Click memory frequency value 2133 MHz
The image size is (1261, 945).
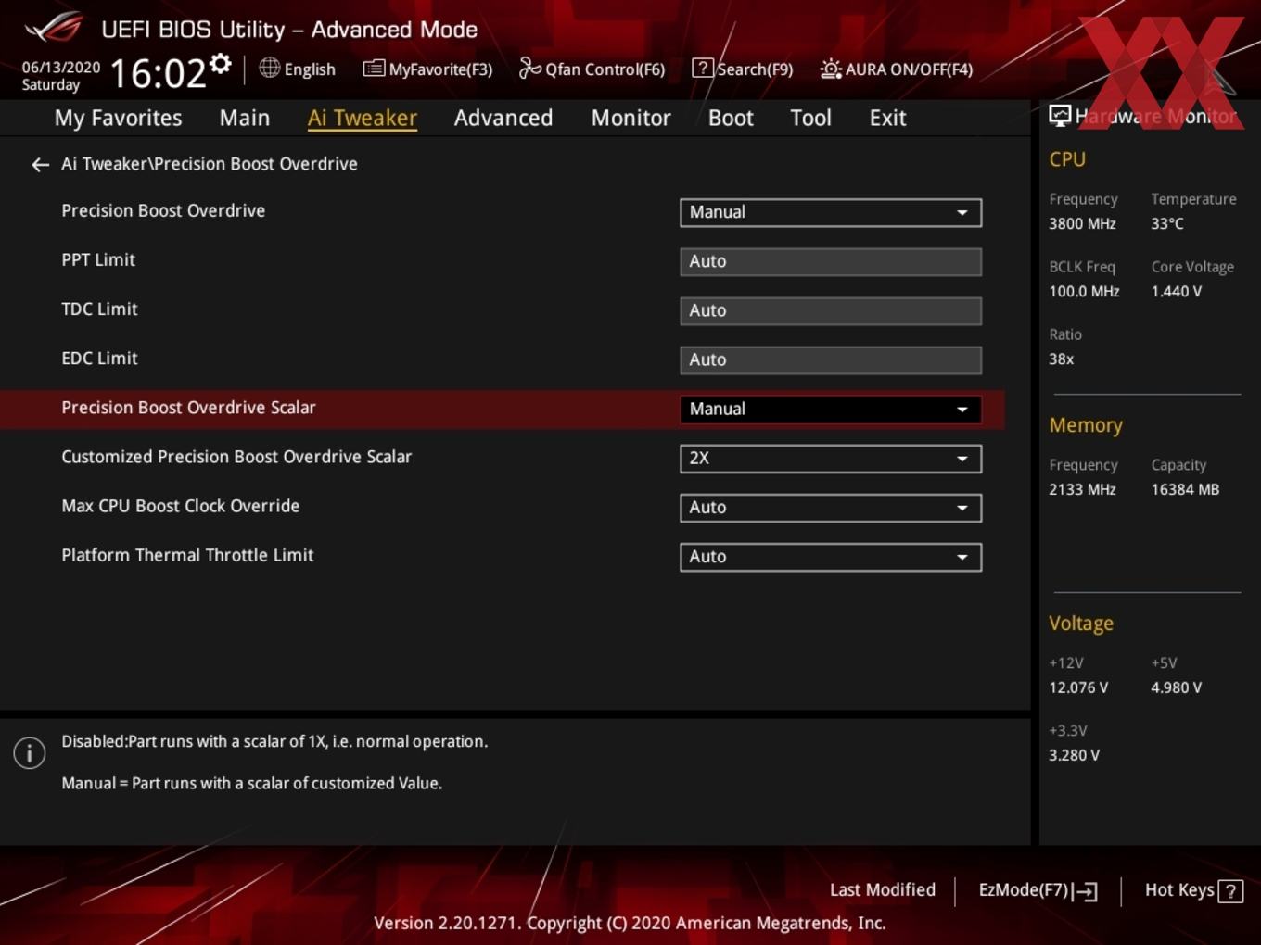pos(1082,490)
